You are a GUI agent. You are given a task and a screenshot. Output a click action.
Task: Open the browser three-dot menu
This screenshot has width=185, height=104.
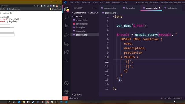pyautogui.click(x=60, y=6)
